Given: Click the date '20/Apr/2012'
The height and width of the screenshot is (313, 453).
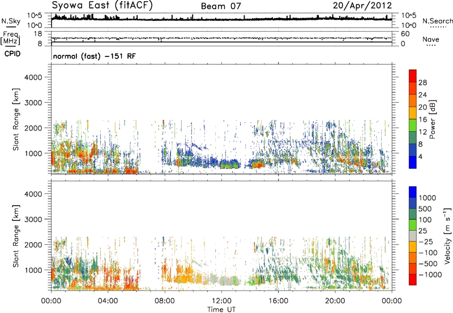Looking at the screenshot, I should 362,6.
